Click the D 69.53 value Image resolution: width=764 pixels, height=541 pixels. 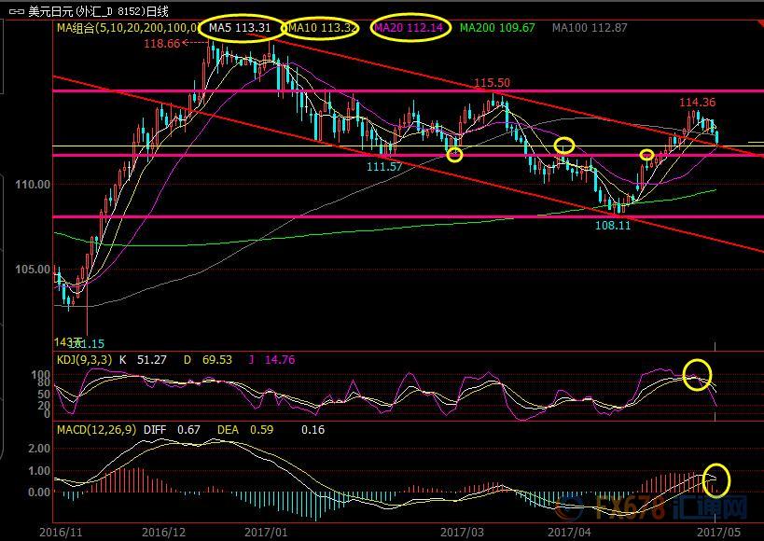tap(208, 360)
